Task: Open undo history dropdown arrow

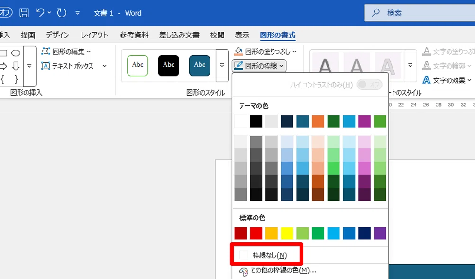Action: click(x=49, y=13)
